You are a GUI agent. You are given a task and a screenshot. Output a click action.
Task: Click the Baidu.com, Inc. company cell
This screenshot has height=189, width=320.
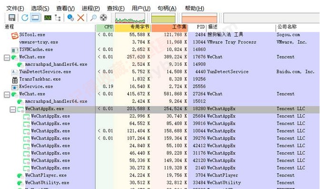click(296, 72)
